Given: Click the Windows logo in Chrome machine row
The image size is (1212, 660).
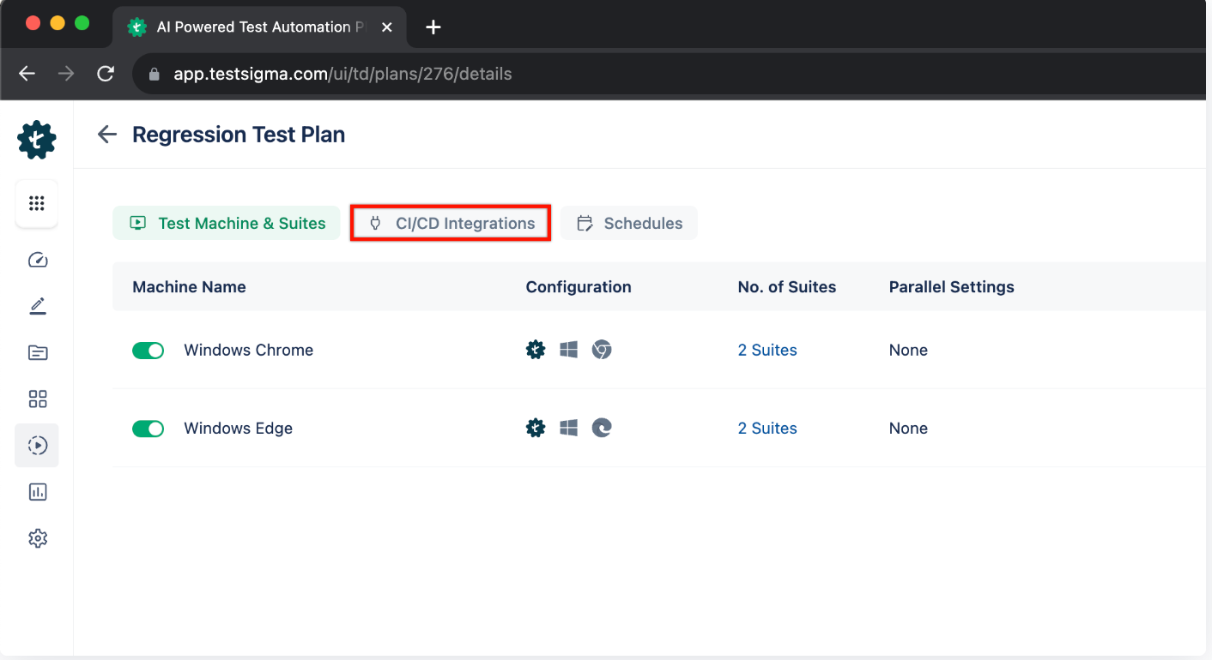Looking at the screenshot, I should 568,350.
